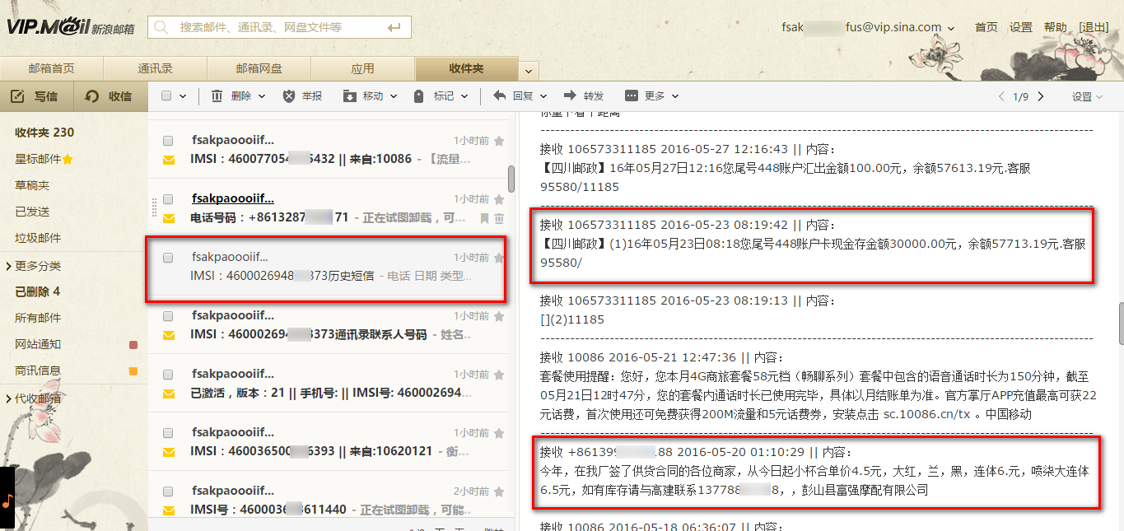
Task: Click the email list scrollbar thumb
Action: coord(511,178)
